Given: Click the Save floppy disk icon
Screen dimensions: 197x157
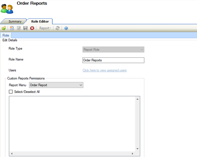Looking at the screenshot, I should click(x=25, y=28).
